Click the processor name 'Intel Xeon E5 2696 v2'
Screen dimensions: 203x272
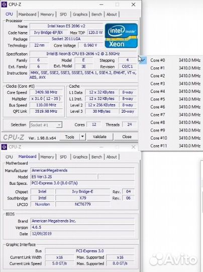tap(66, 26)
